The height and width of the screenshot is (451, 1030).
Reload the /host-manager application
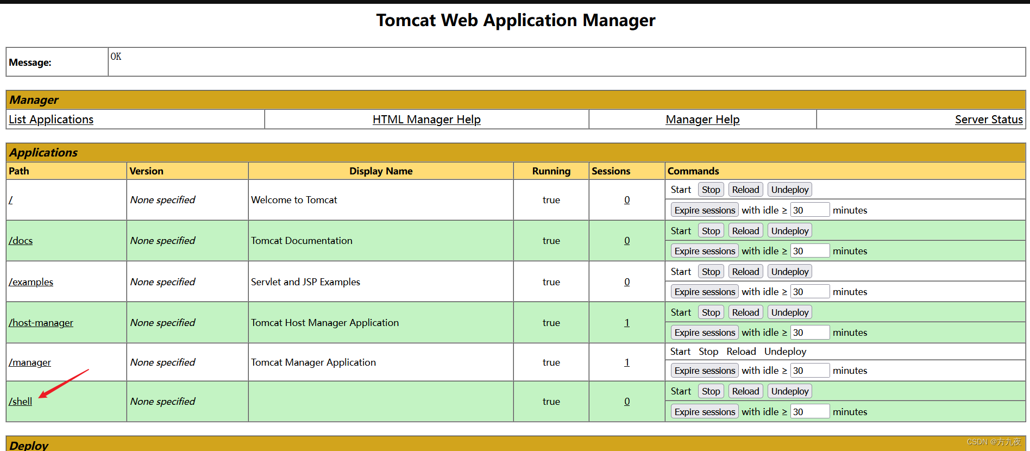point(745,312)
